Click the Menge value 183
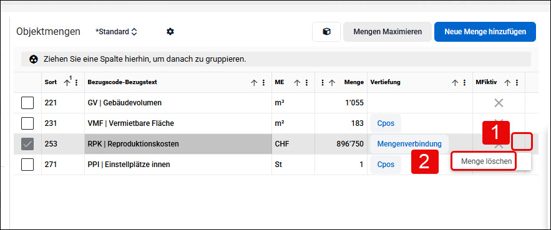 [x=357, y=123]
